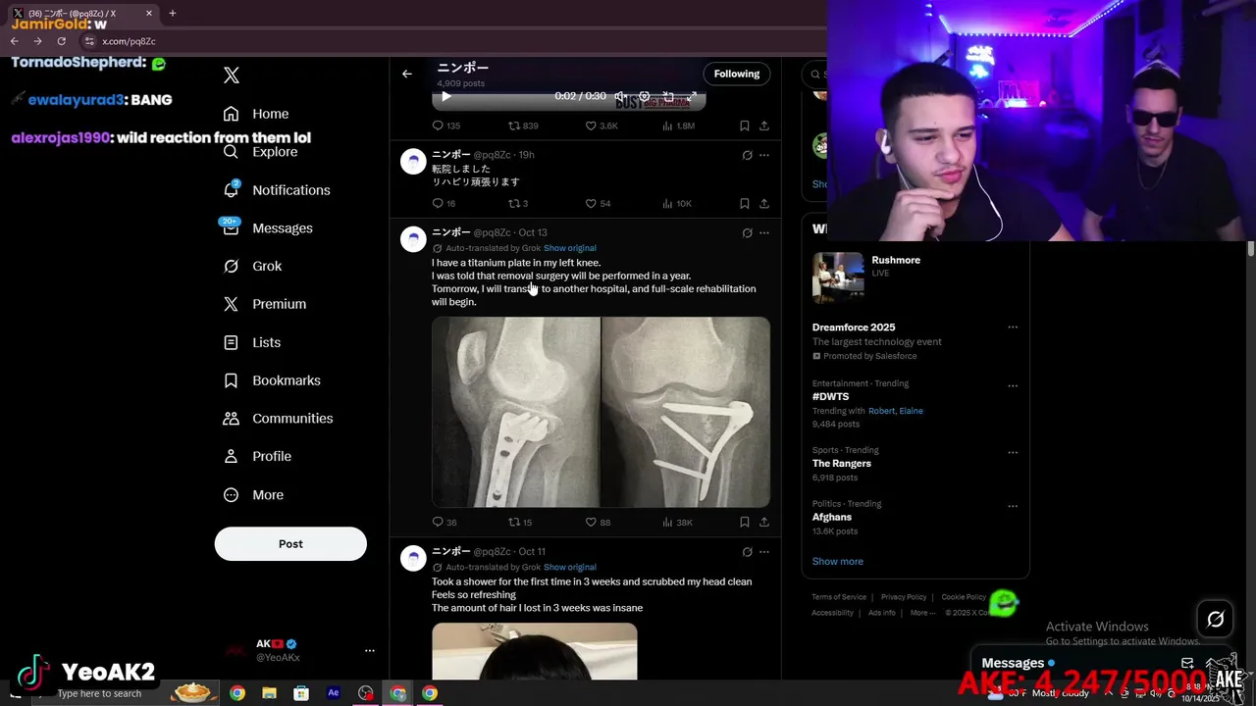This screenshot has height=706, width=1256.
Task: Unmute the video volume icon
Action: pyautogui.click(x=620, y=96)
